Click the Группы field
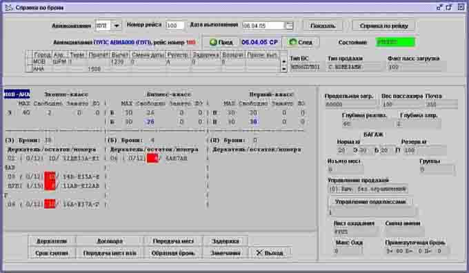Viewport: 469px width, 273px height. click(437, 170)
